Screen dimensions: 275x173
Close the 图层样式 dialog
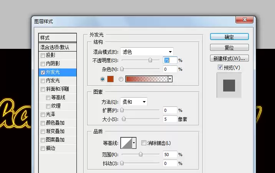245,20
